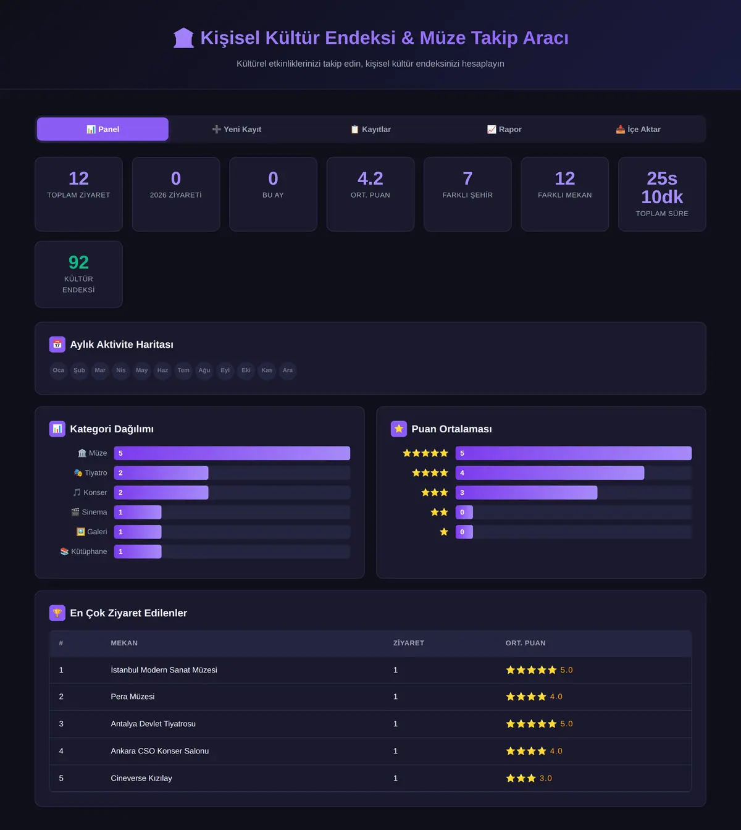Click the Kültür Endeksi 92 card
This screenshot has height=830, width=741.
click(78, 274)
